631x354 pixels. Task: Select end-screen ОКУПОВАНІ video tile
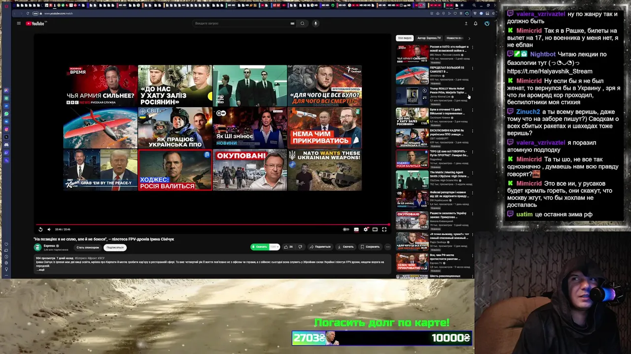click(x=250, y=170)
